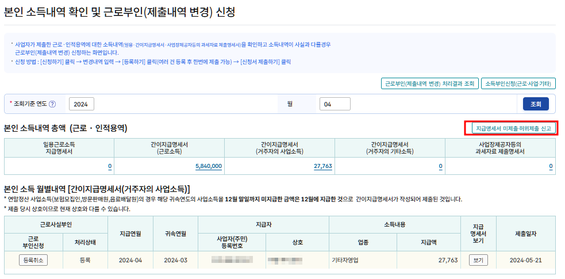Select the 2024-04 지급연월 cell
This screenshot has height=279, width=565.
pos(130,260)
